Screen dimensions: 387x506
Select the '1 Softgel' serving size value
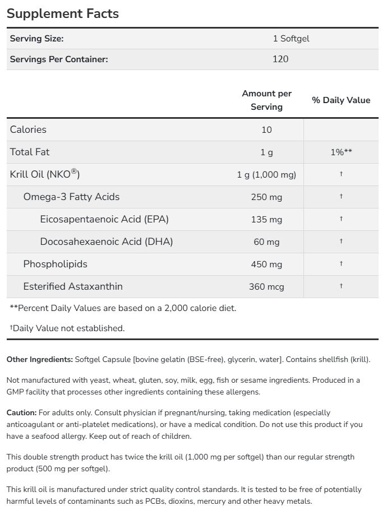[x=291, y=39]
